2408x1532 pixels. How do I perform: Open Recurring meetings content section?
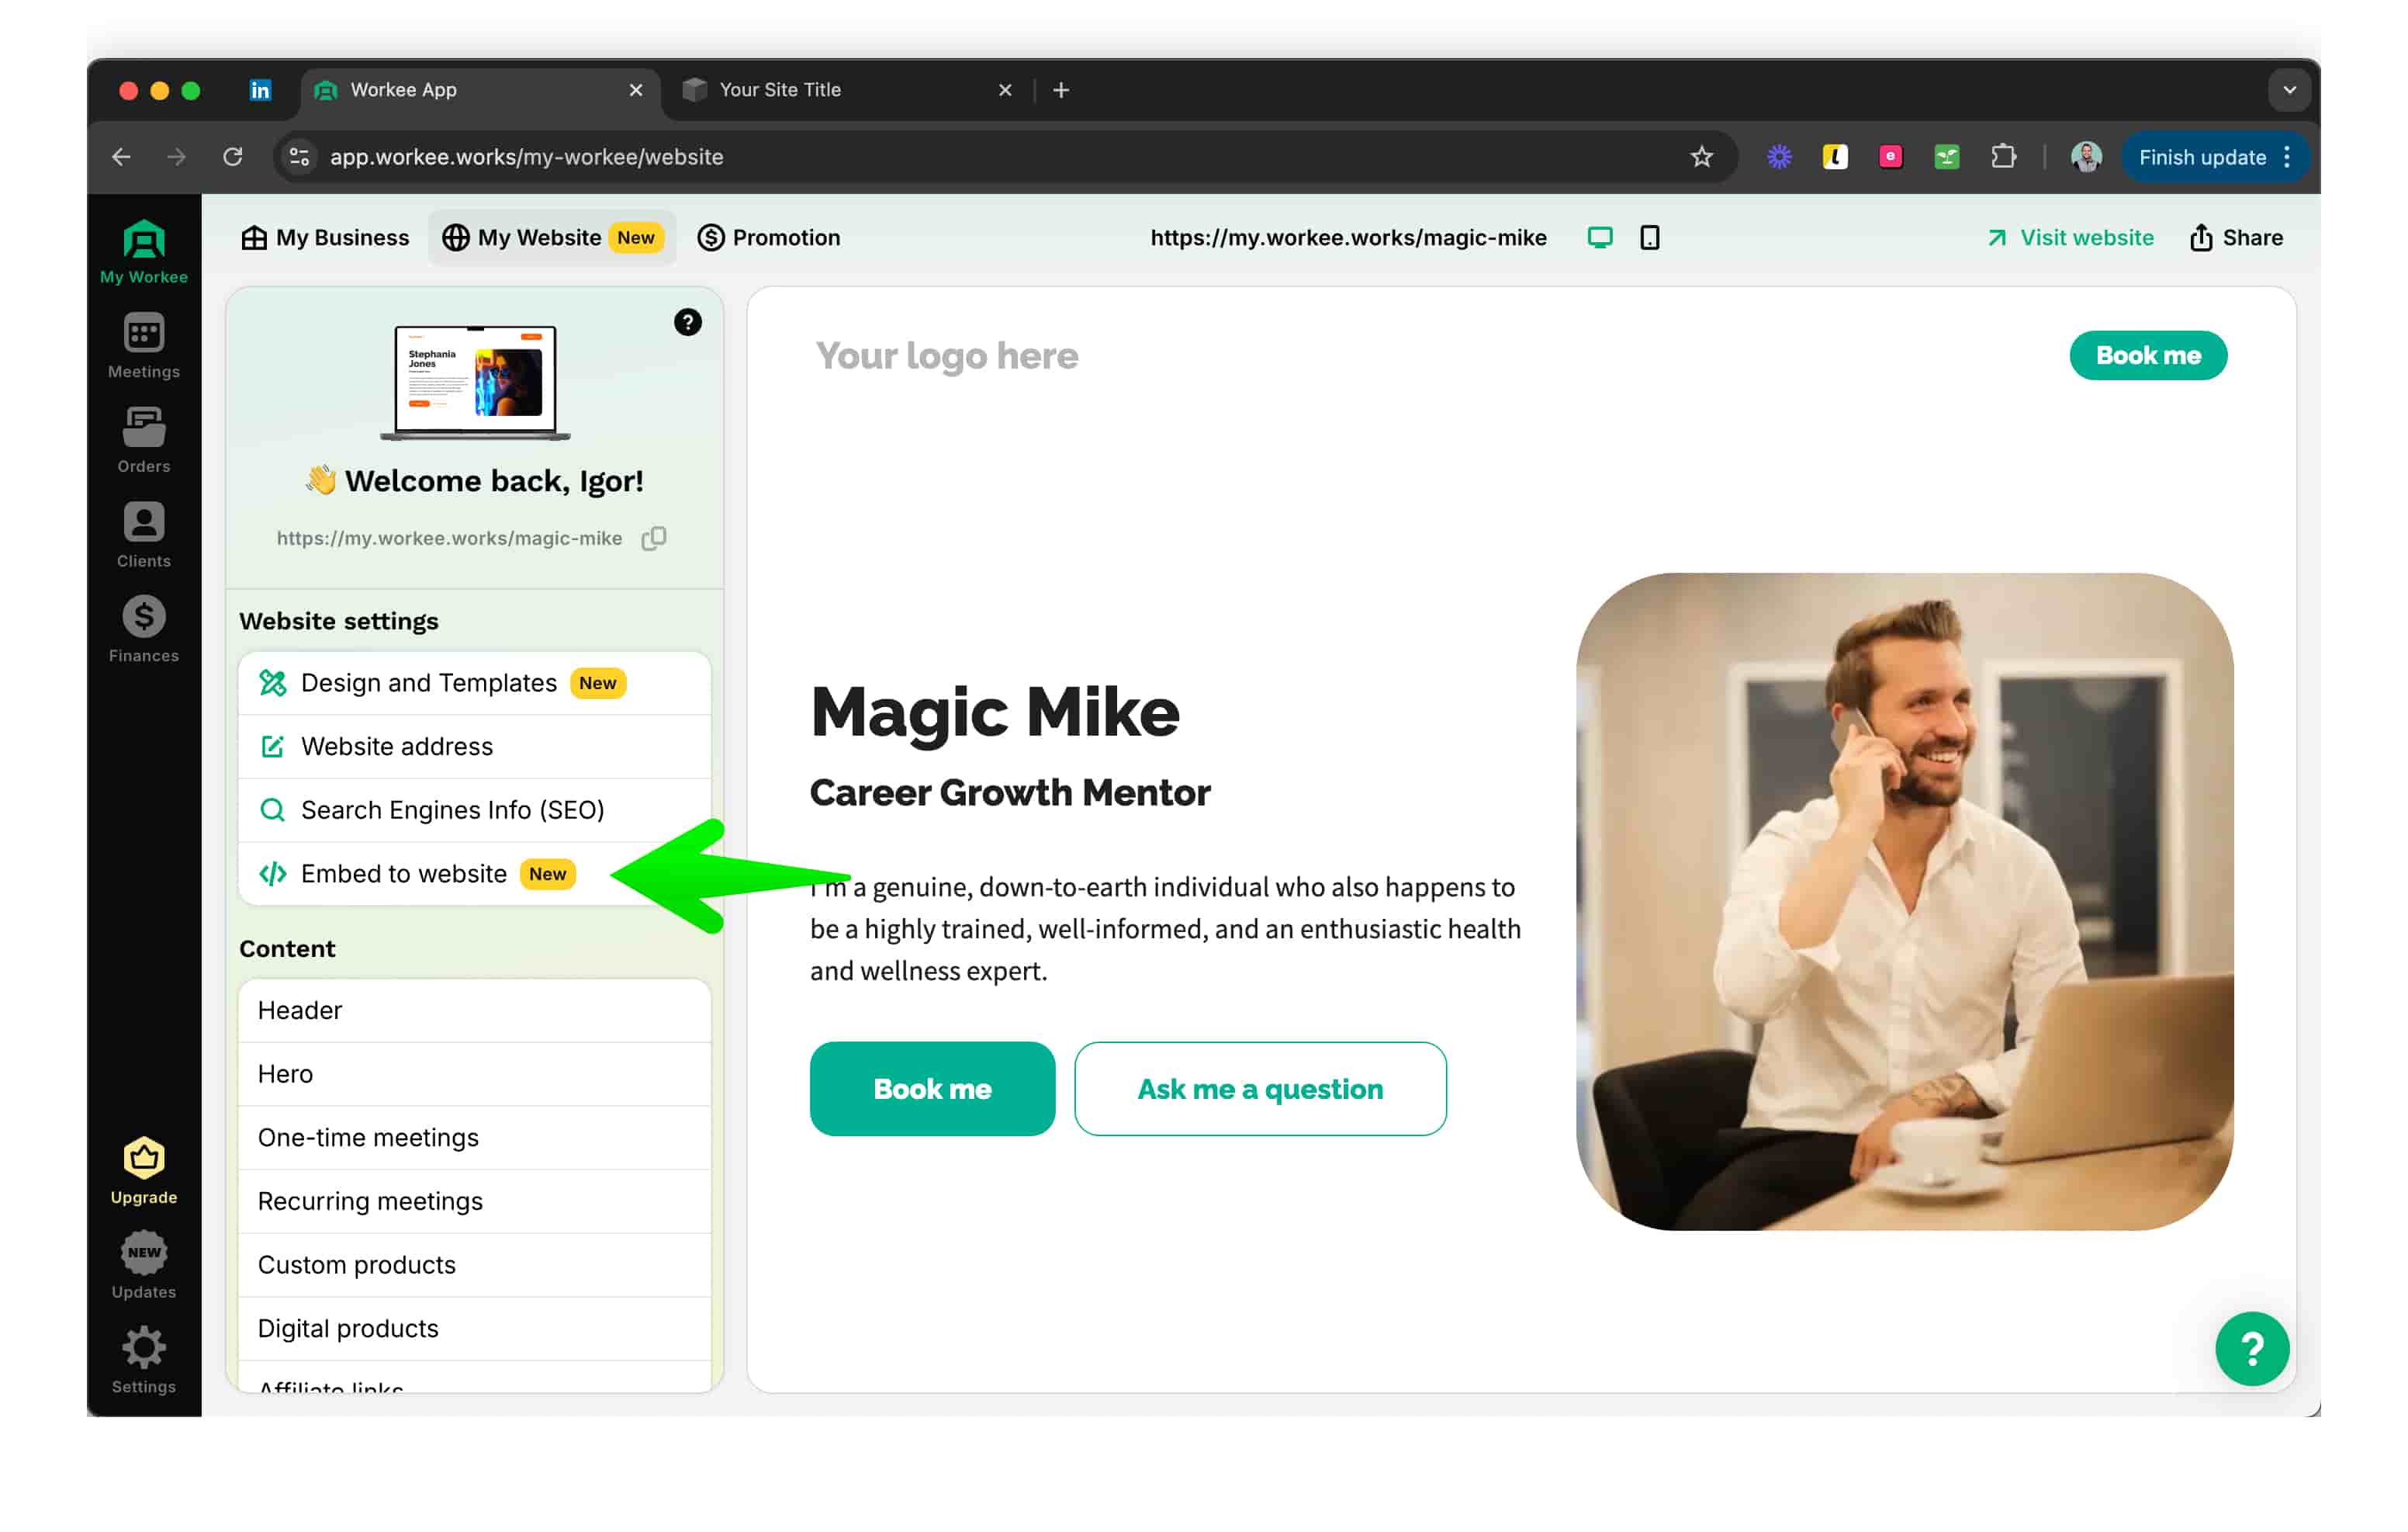click(475, 1201)
